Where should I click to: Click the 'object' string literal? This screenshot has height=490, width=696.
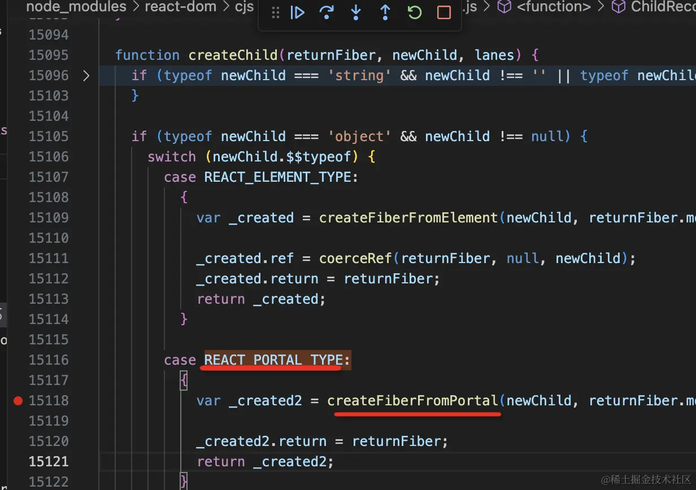click(x=359, y=137)
